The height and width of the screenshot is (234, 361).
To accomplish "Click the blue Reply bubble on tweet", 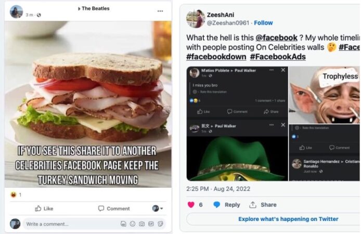I will pos(216,204).
